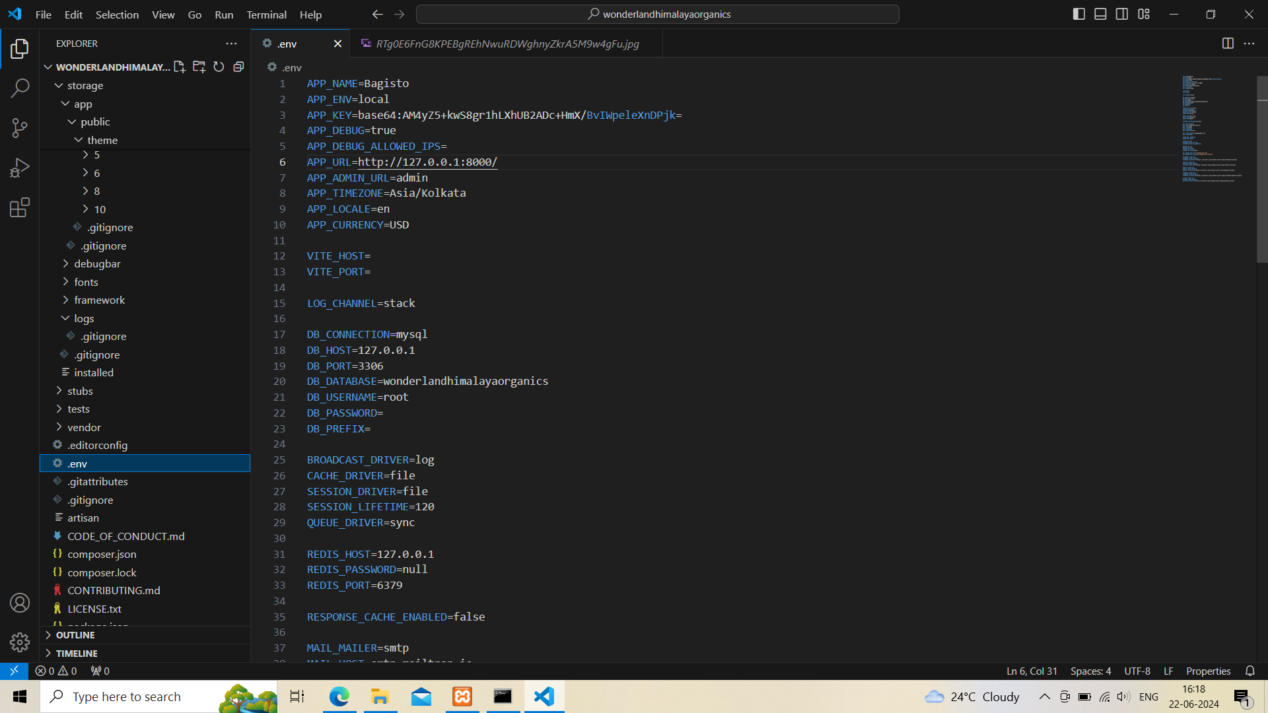Open editor more actions menu
The width and height of the screenshot is (1268, 713).
(x=1249, y=44)
